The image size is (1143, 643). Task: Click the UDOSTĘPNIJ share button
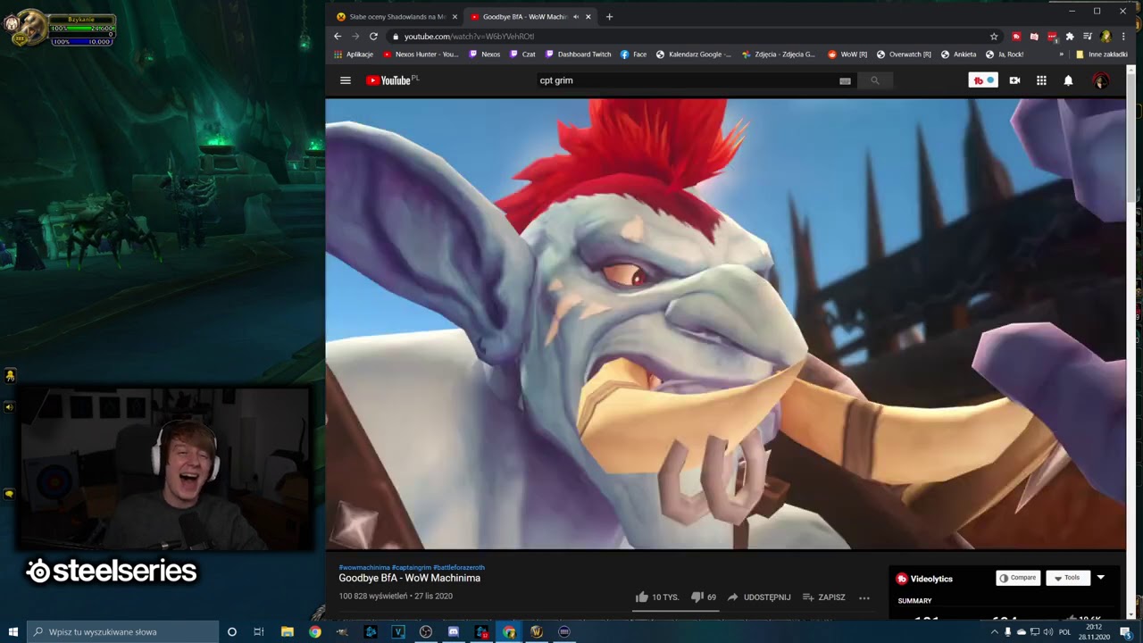click(759, 597)
